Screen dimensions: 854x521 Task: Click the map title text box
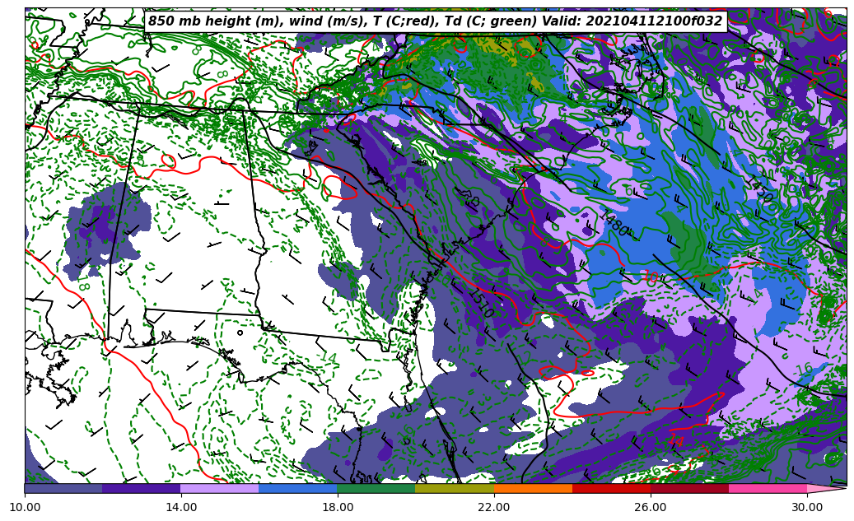pos(435,21)
